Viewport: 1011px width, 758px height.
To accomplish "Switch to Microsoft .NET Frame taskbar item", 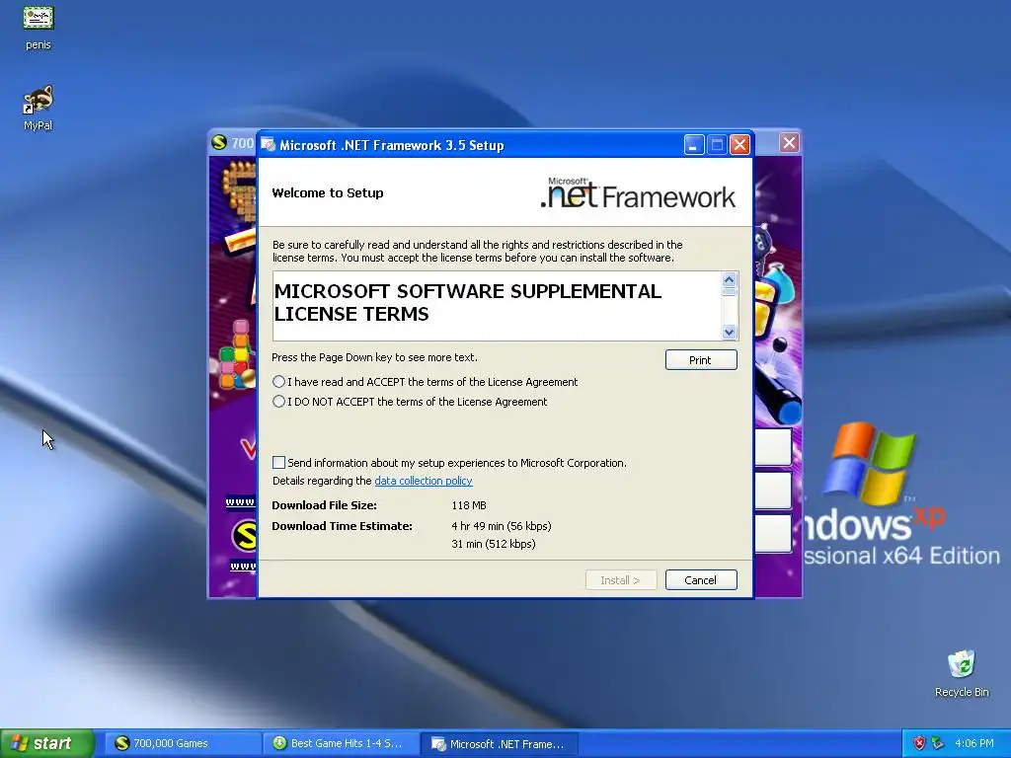I will [x=500, y=743].
